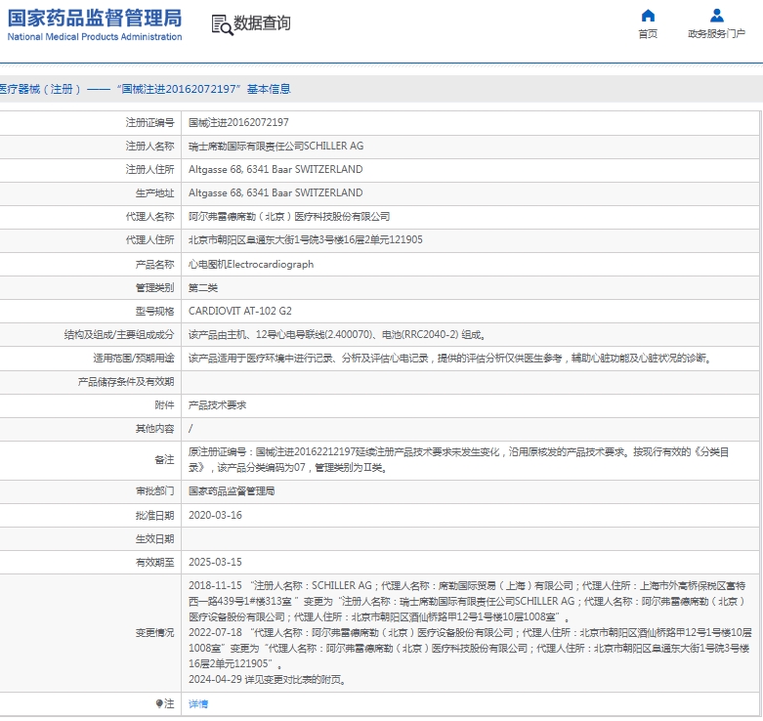
Task: Click the data query magnifier icon
Action: 222,24
